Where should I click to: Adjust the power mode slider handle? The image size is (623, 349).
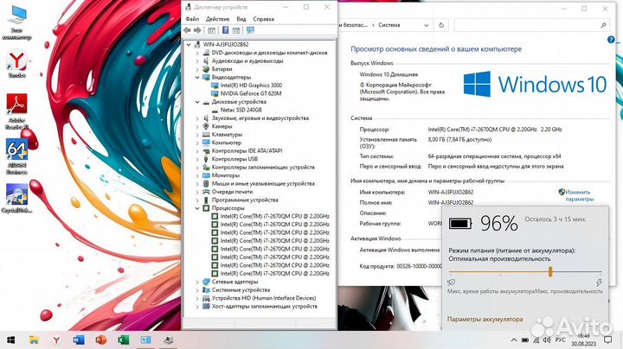(x=550, y=271)
